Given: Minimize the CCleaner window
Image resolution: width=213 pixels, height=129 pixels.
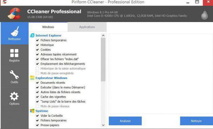Looking at the screenshot, I should (188, 2).
